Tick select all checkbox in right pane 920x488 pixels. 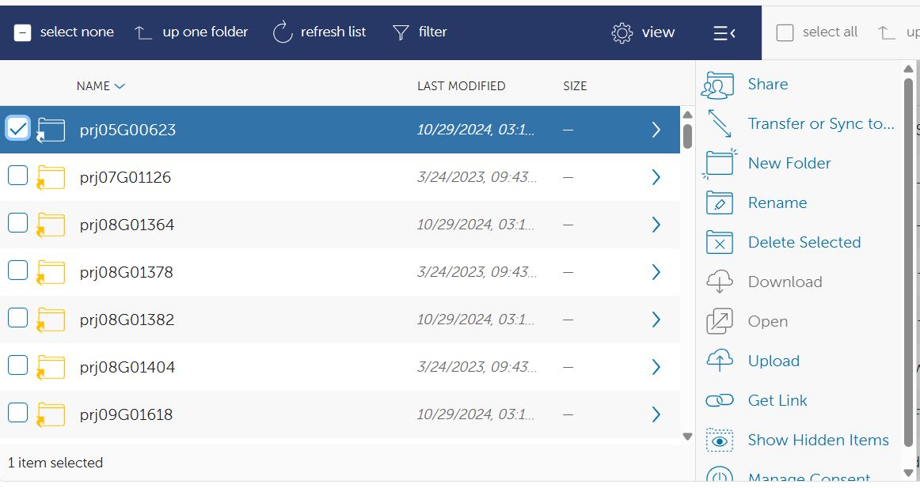[785, 32]
